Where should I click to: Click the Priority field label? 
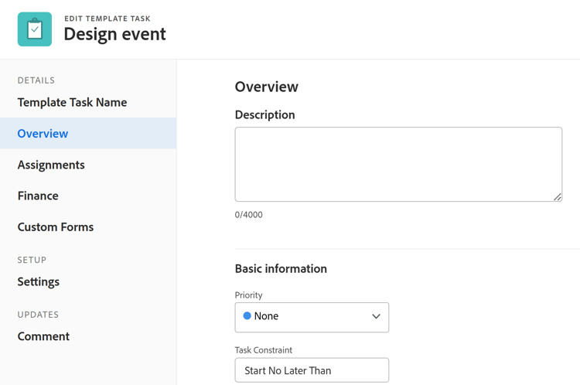click(x=248, y=295)
